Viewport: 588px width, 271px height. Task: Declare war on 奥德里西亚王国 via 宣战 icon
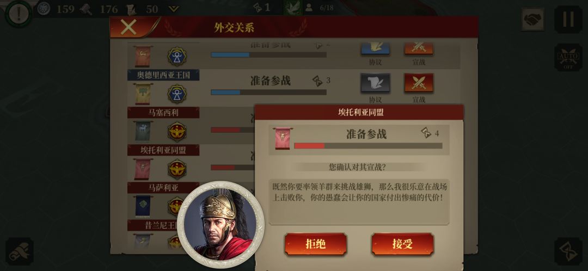pos(419,83)
